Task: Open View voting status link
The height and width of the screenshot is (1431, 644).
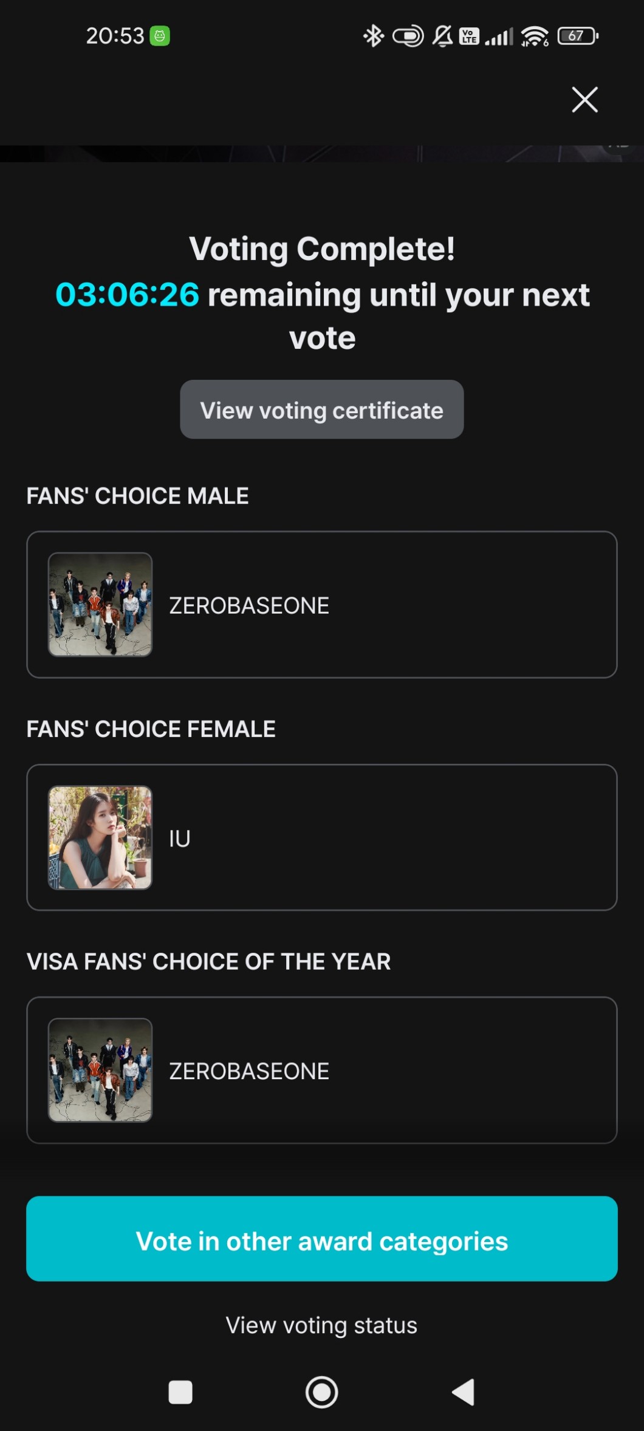Action: pos(321,1325)
